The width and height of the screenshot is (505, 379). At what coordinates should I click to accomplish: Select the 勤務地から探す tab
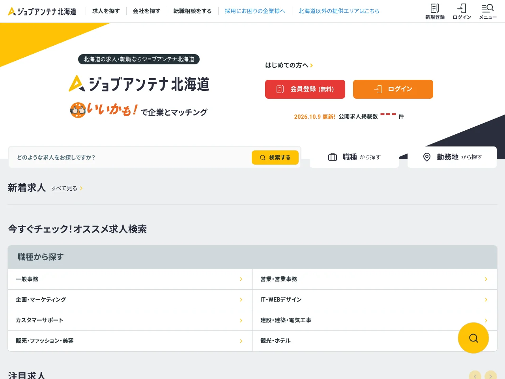point(452,157)
